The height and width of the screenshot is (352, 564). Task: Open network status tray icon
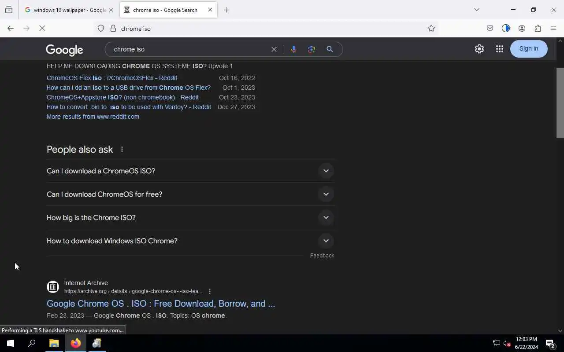click(x=496, y=344)
